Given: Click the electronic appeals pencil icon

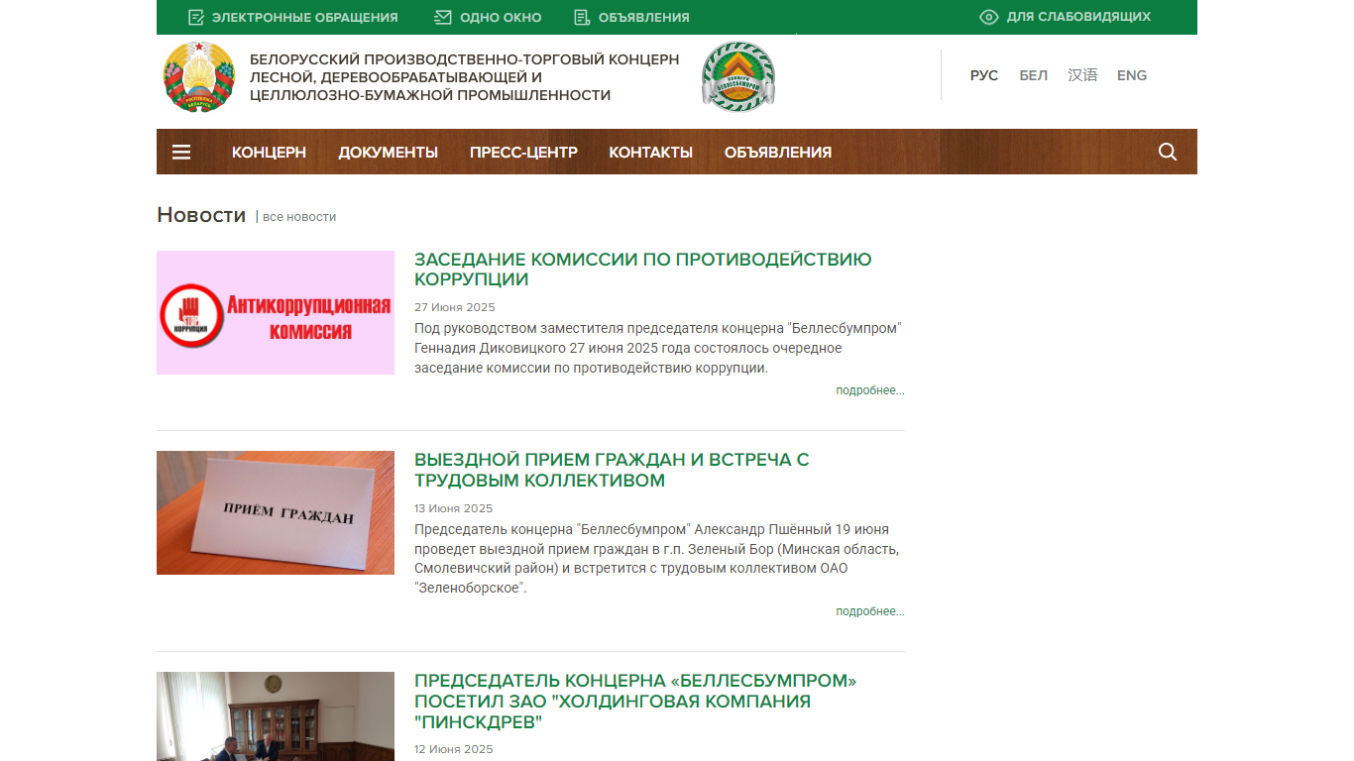Looking at the screenshot, I should [x=196, y=17].
